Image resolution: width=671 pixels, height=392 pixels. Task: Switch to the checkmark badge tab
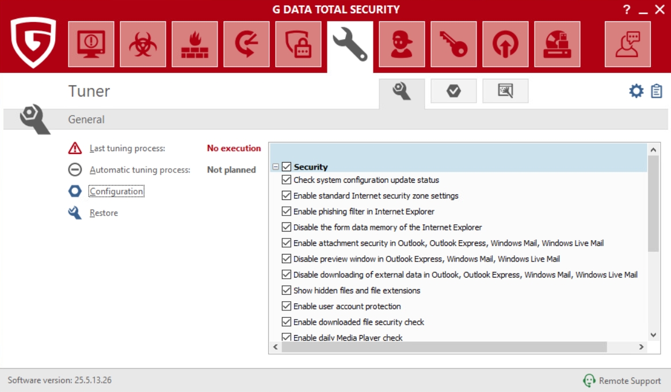point(453,91)
